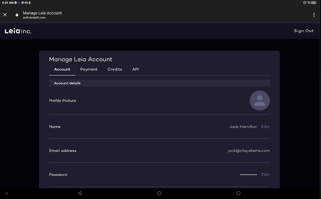This screenshot has width=321, height=199.
Task: Click the Account details section header
Action: (159, 83)
